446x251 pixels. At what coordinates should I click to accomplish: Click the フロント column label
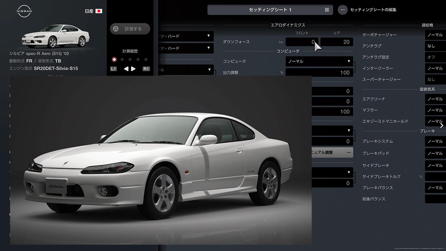pos(302,33)
